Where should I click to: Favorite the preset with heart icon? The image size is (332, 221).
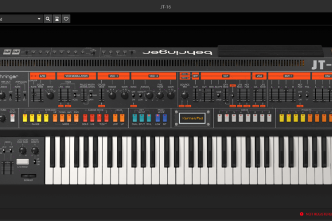(66, 19)
